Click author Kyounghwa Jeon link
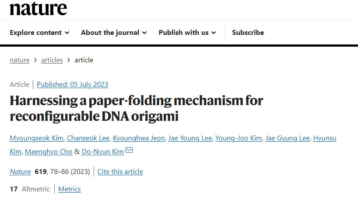Screen dimensions: 358x201 tap(139, 138)
